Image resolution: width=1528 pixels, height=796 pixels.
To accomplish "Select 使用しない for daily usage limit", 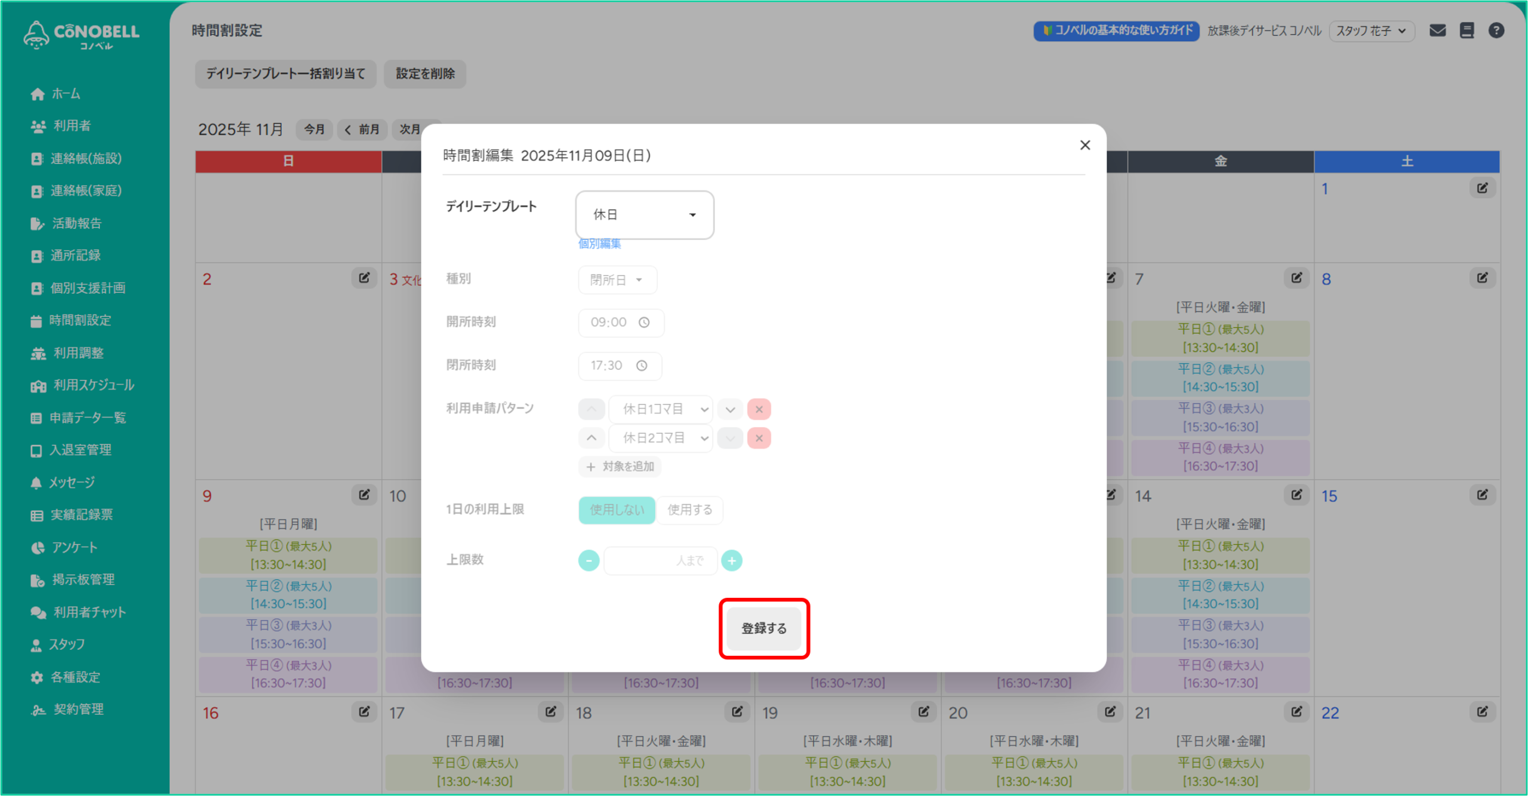I will (x=617, y=510).
